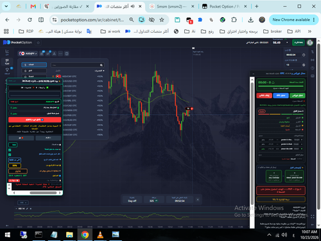This screenshot has height=241, width=321.
Task: Click the third icon in right sidebar
Action: [x=313, y=68]
